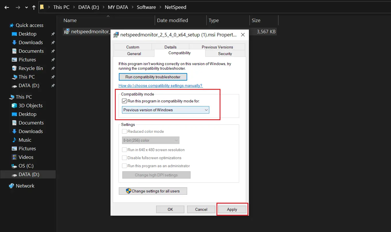The image size is (391, 232).
Task: Click 'MY DATA' in the address breadcrumb
Action: [118, 7]
